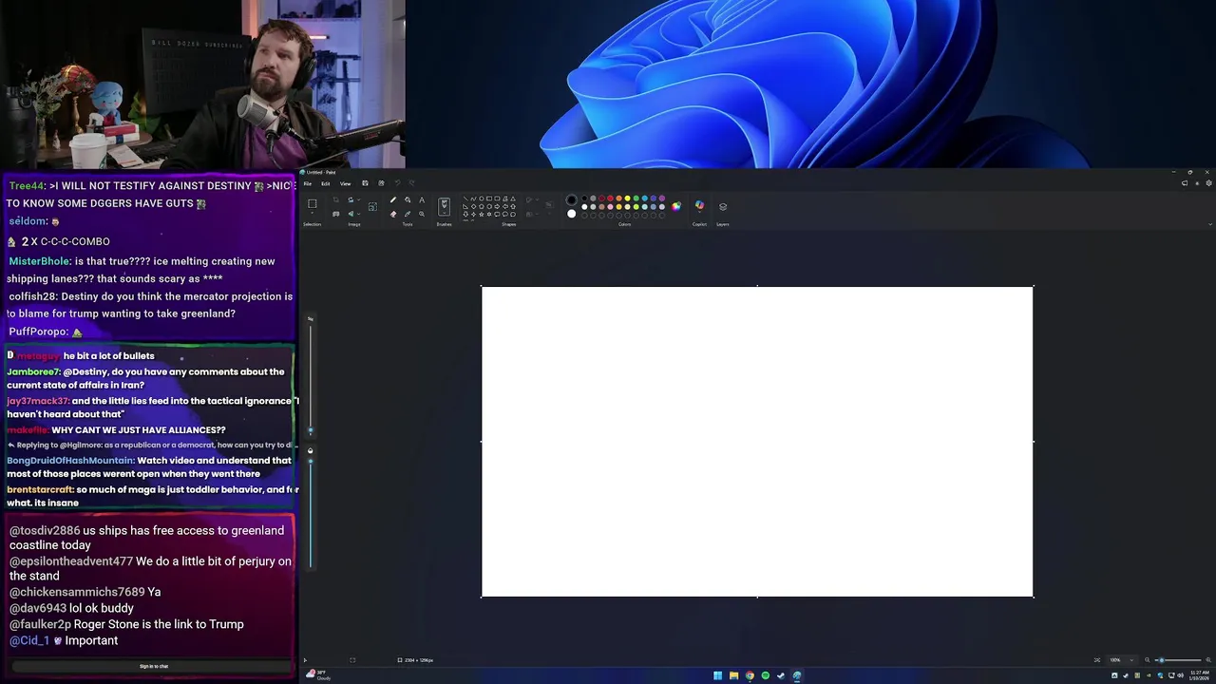
Task: Expand the Flip dropdown in Image group
Action: (x=359, y=214)
